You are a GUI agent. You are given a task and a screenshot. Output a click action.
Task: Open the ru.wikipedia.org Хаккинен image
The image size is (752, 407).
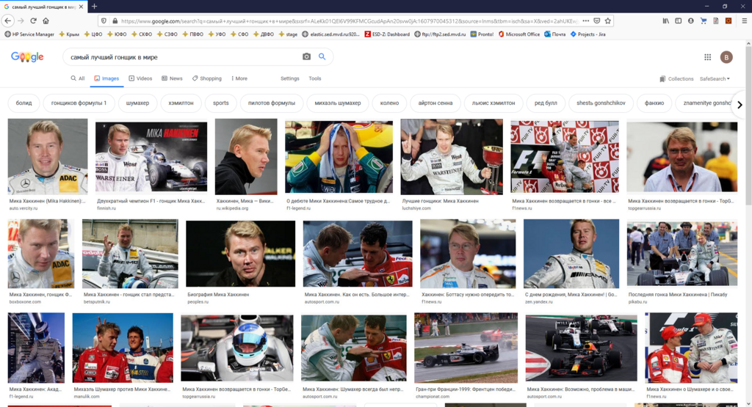(246, 157)
